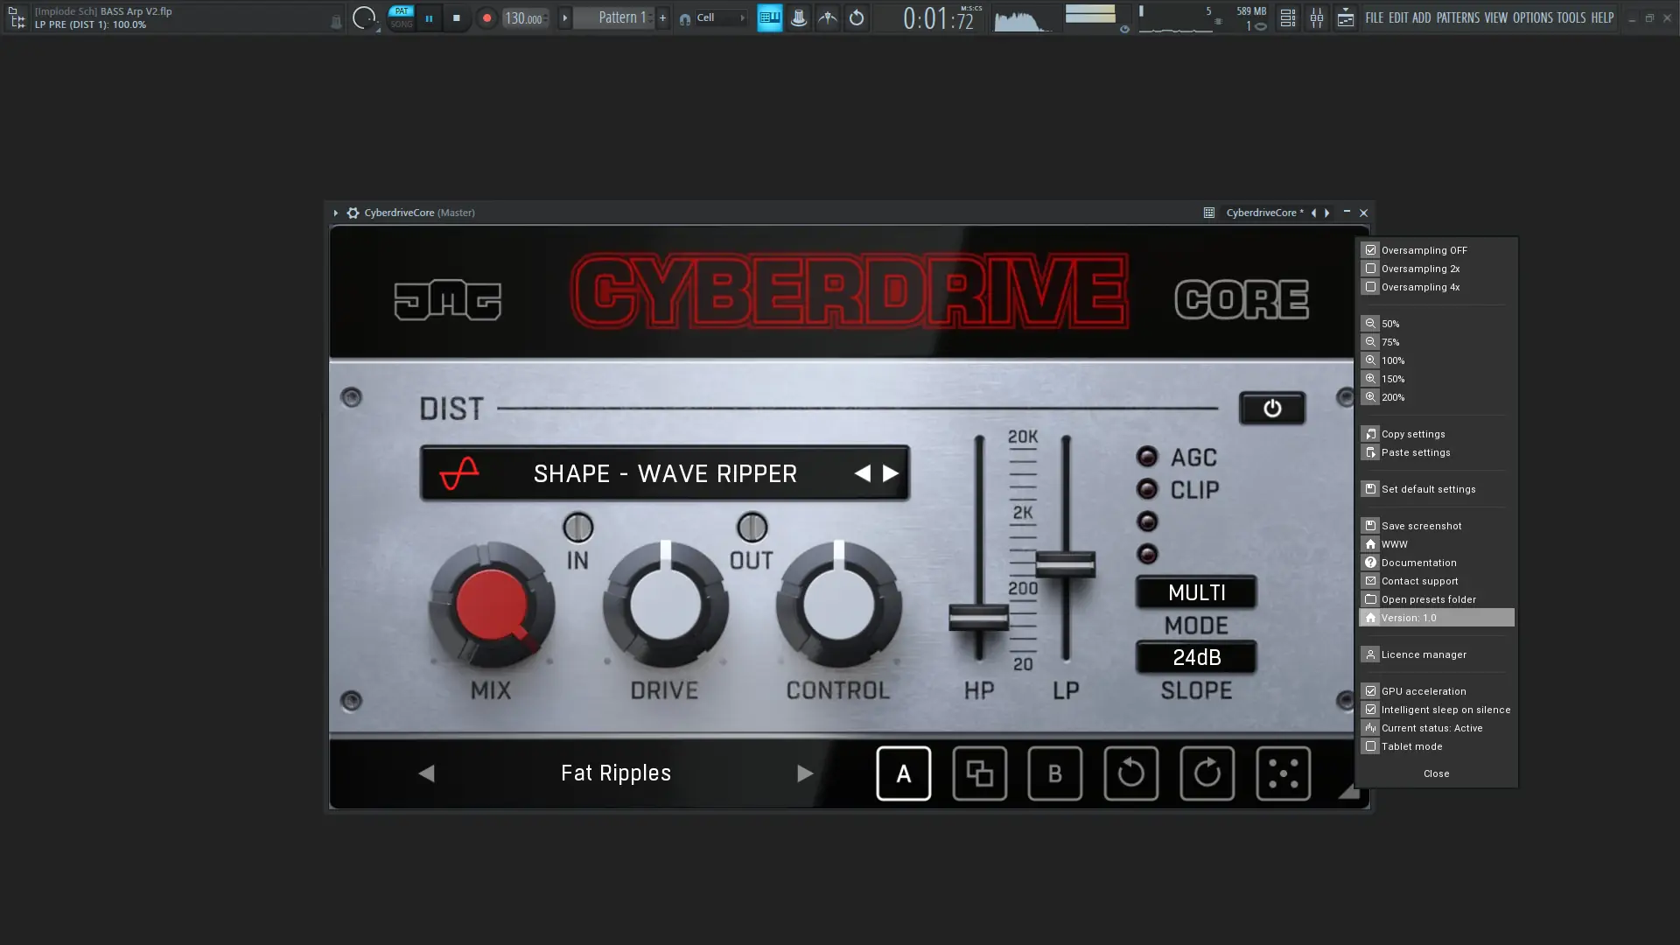Image resolution: width=1680 pixels, height=945 pixels.
Task: Roll the dice to randomize the preset
Action: (1283, 773)
